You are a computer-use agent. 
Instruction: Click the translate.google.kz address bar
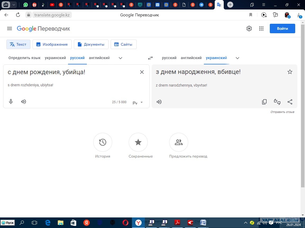coord(52,15)
